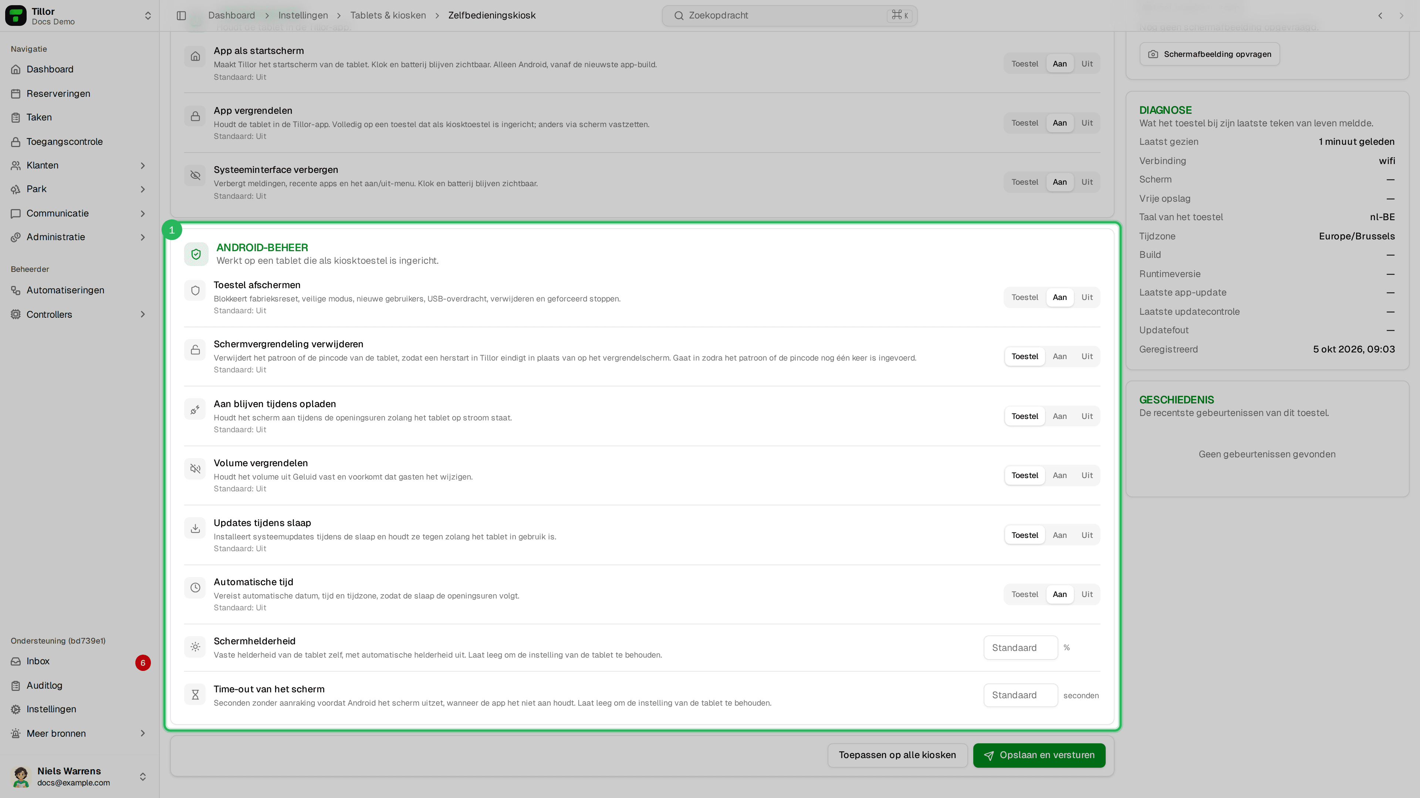
Task: Set Schermvergrendeling verwijderen to Aan
Action: click(x=1059, y=356)
